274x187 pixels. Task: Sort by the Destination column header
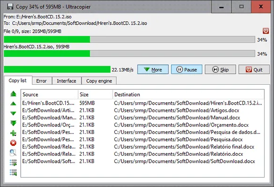pyautogui.click(x=188, y=94)
